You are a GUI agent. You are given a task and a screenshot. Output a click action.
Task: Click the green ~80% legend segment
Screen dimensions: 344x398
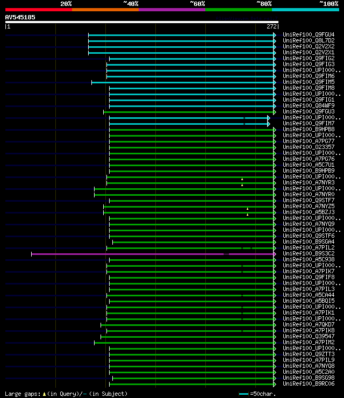239,10
